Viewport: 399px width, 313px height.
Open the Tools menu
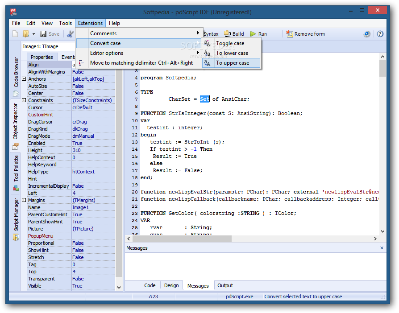tap(66, 23)
